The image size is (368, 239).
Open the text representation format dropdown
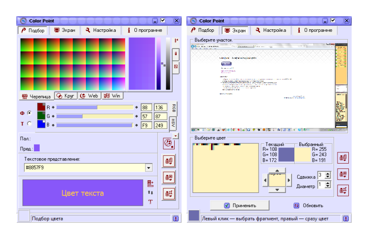point(149,167)
